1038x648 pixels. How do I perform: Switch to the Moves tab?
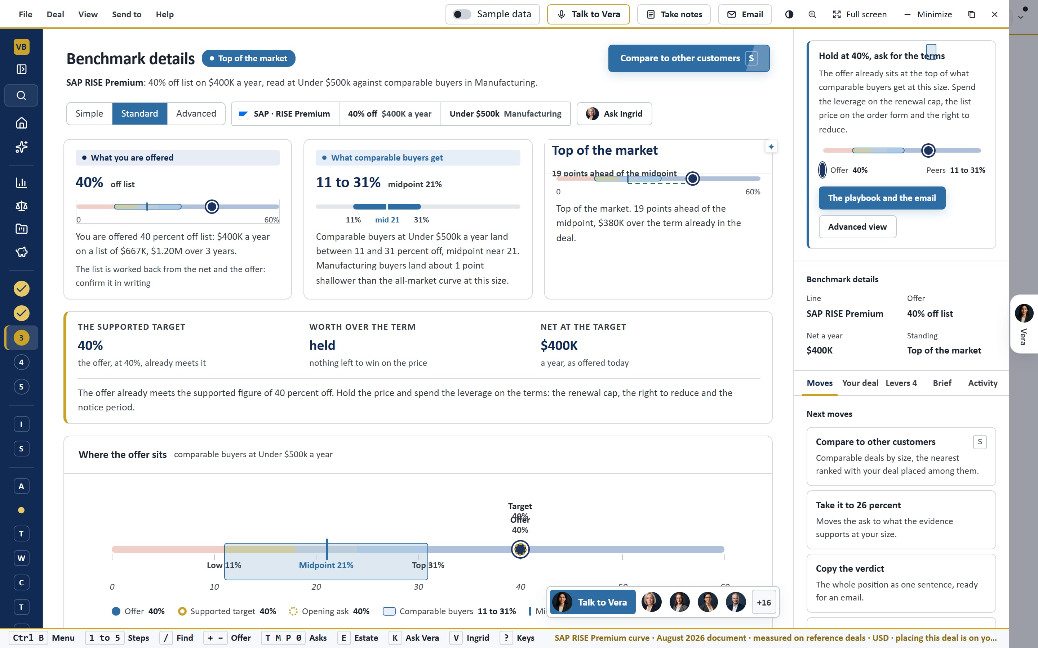(819, 383)
